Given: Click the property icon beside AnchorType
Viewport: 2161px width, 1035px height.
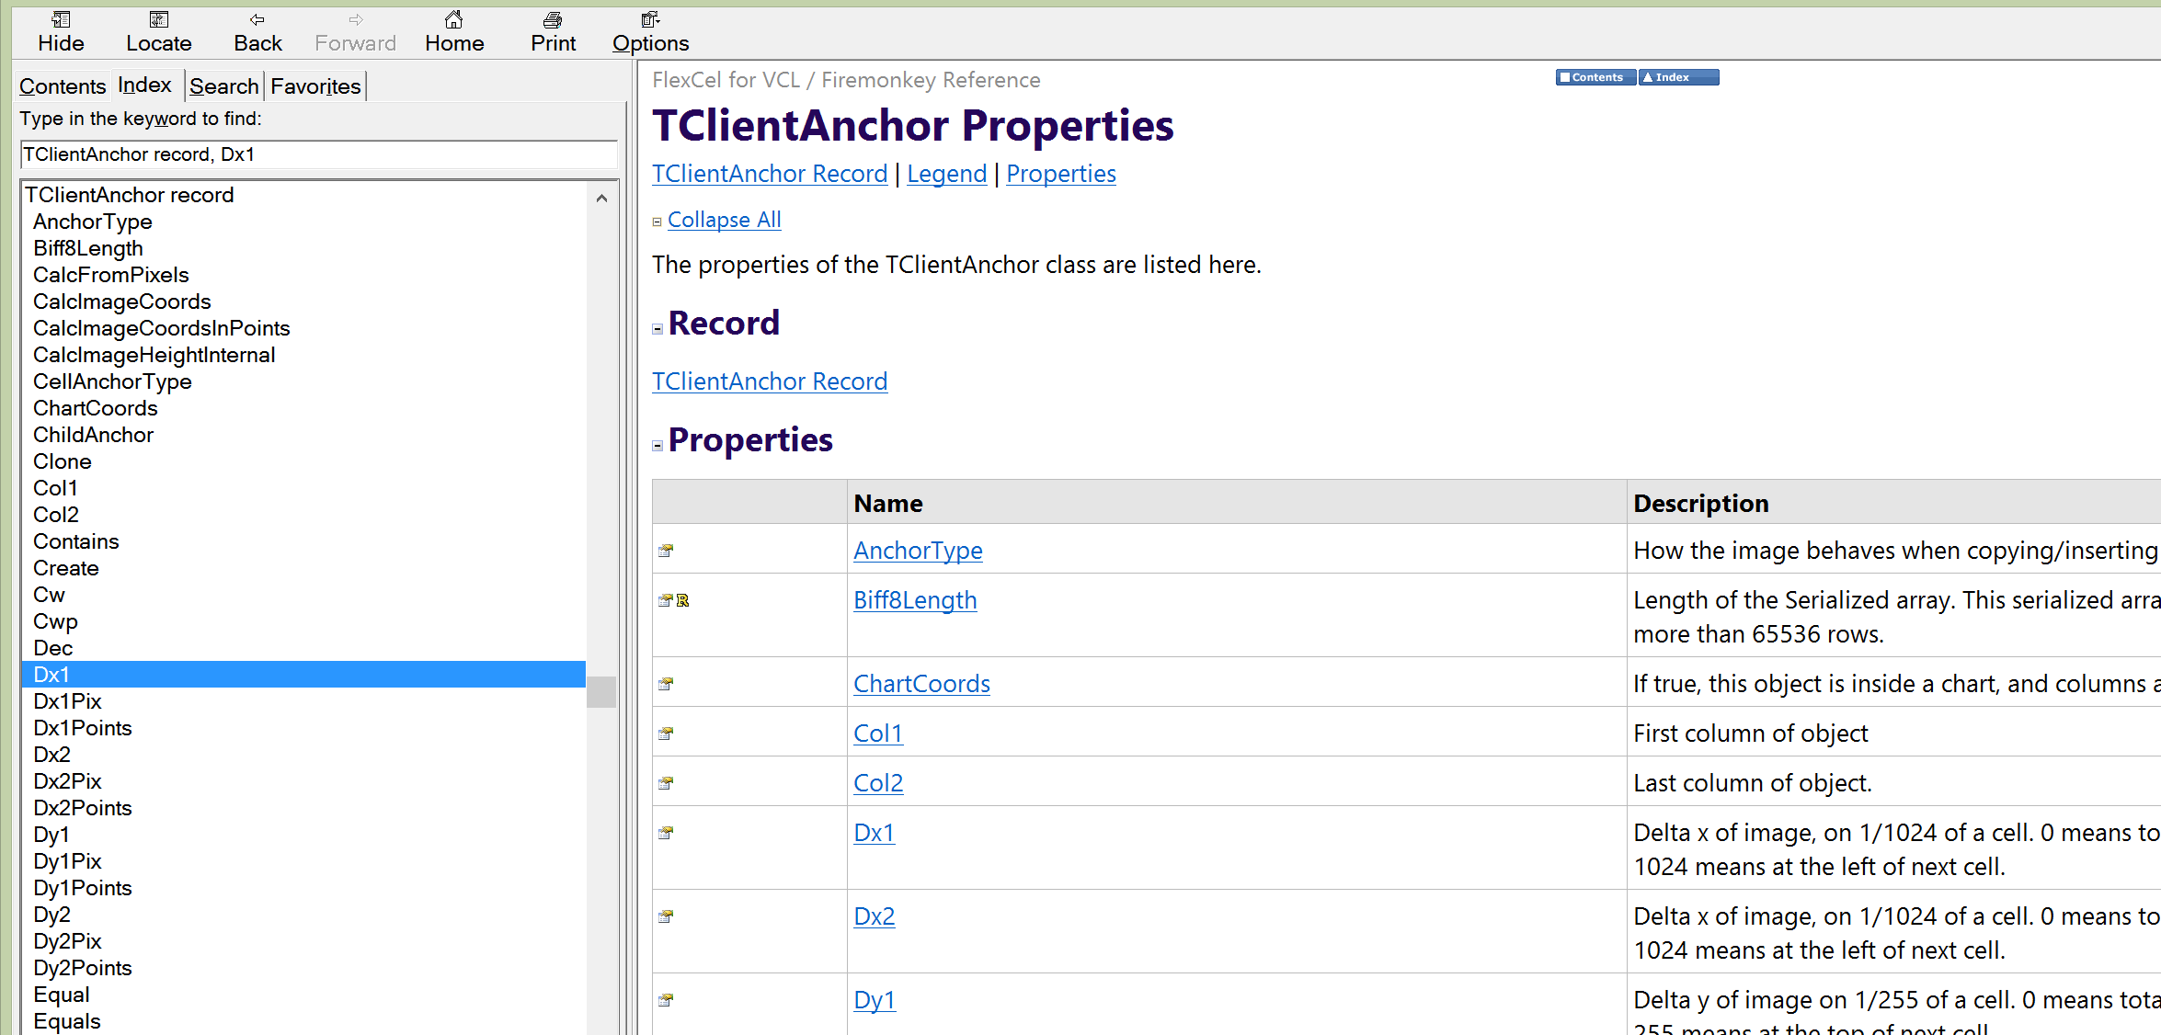Looking at the screenshot, I should tap(666, 551).
